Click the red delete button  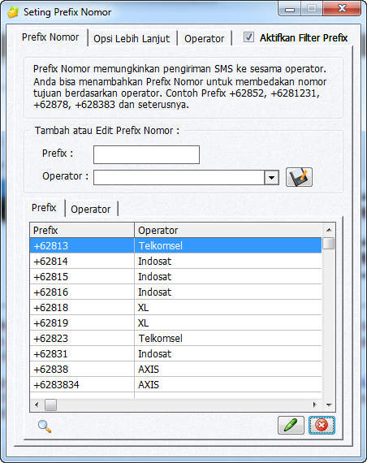tap(322, 426)
